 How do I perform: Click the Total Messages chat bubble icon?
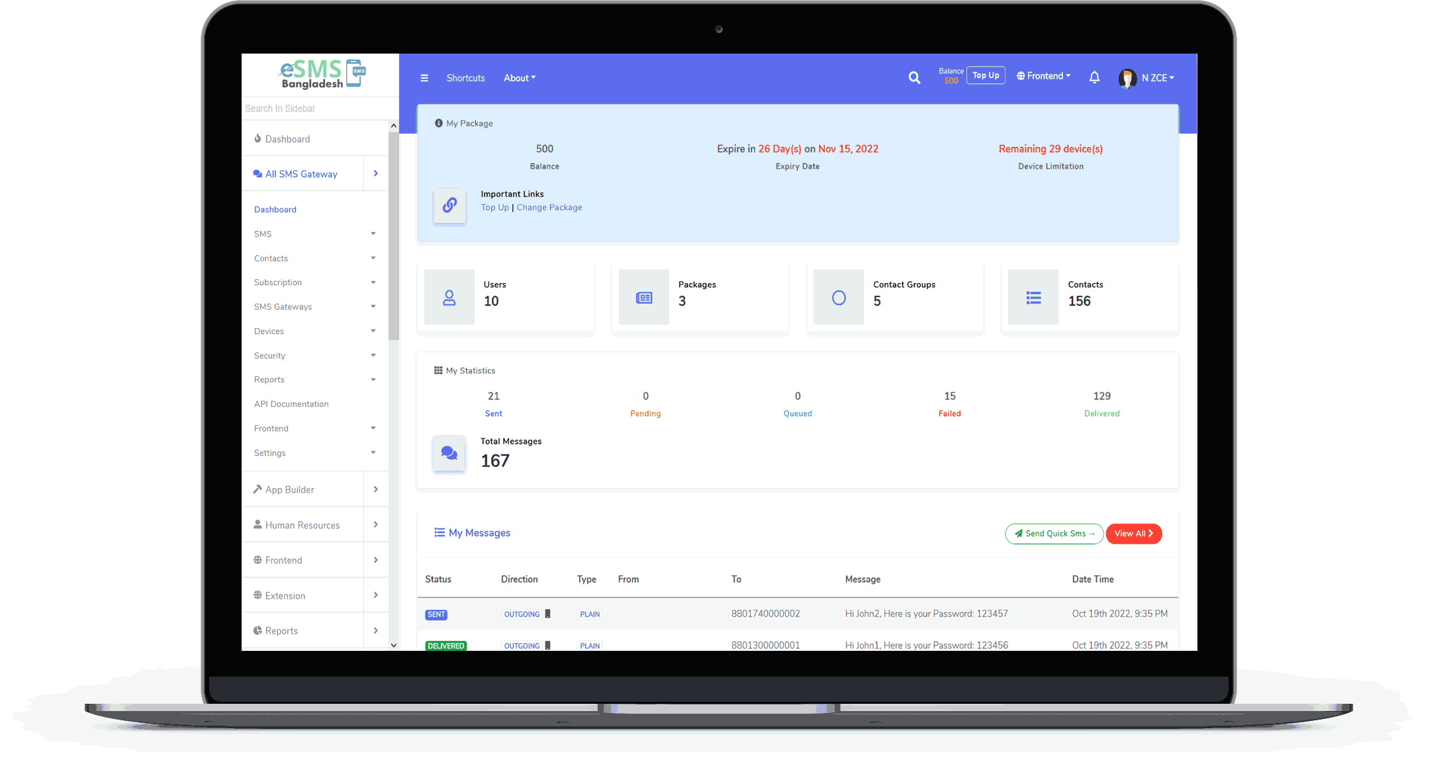[x=449, y=454]
